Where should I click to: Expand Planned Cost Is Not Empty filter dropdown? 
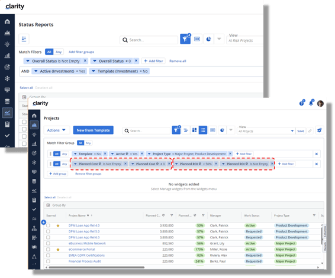pos(75,164)
